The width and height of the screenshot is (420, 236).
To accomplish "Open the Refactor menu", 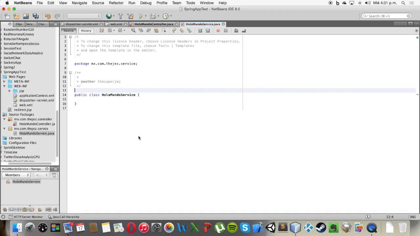I will pyautogui.click(x=116, y=3).
